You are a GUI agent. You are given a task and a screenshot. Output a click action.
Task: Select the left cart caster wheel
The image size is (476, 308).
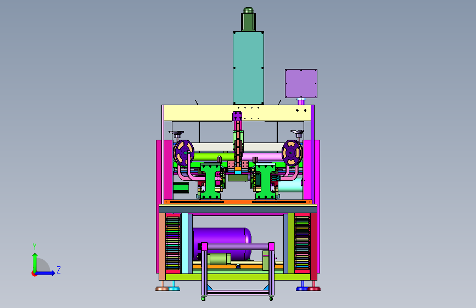click(x=203, y=299)
